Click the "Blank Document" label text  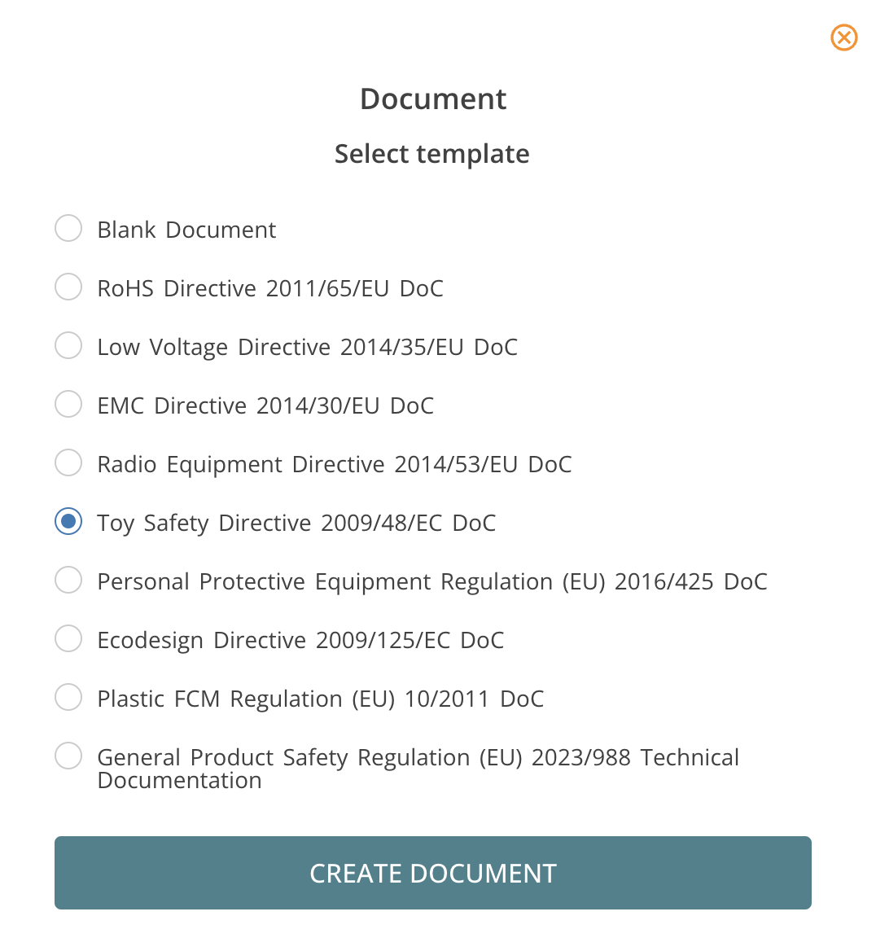pos(187,230)
